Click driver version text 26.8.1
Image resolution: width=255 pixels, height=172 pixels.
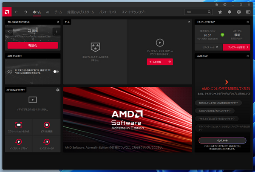pos(207,35)
